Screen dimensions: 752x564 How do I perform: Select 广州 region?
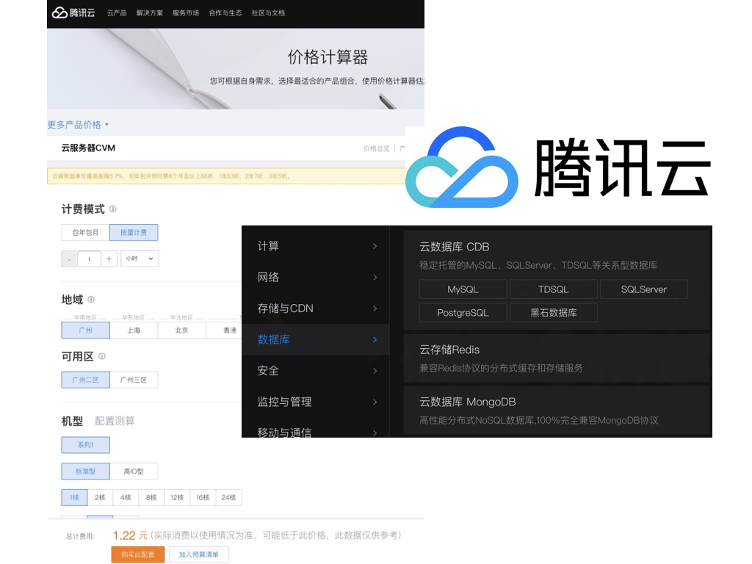tap(85, 330)
